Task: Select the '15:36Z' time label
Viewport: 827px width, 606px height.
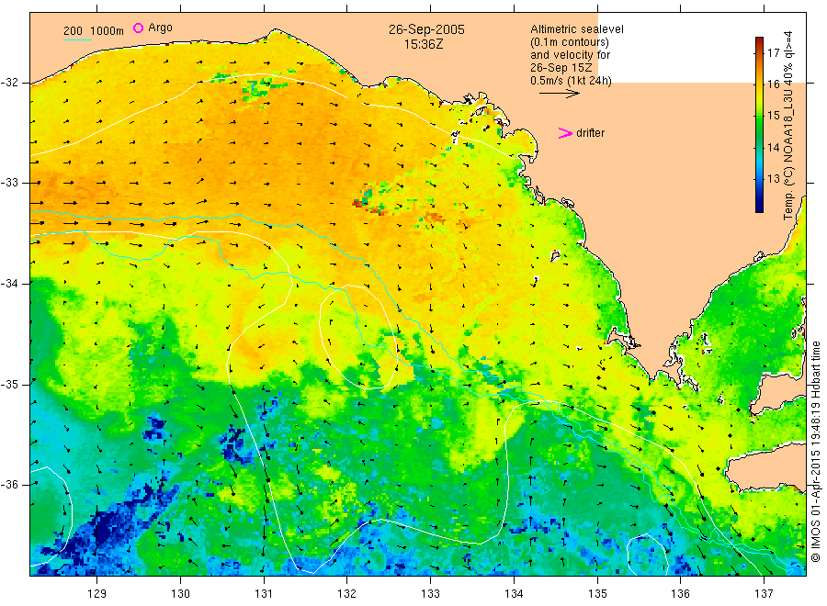Action: tap(424, 44)
